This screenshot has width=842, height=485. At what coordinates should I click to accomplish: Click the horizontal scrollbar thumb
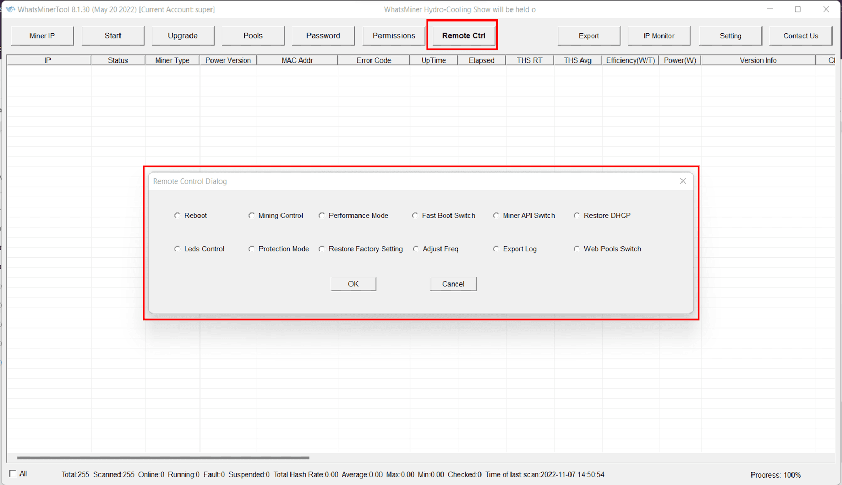click(163, 458)
